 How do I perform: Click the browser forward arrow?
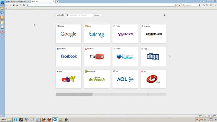tap(11, 5)
